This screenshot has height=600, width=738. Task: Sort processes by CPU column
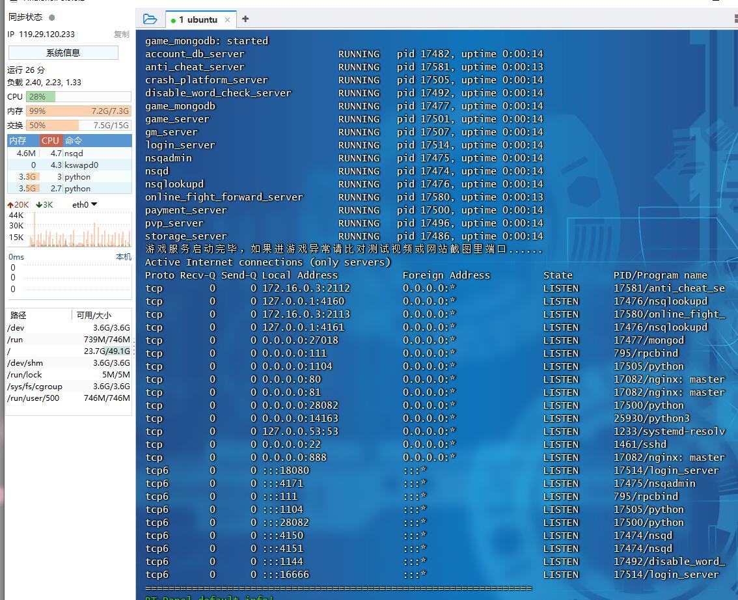tap(50, 140)
